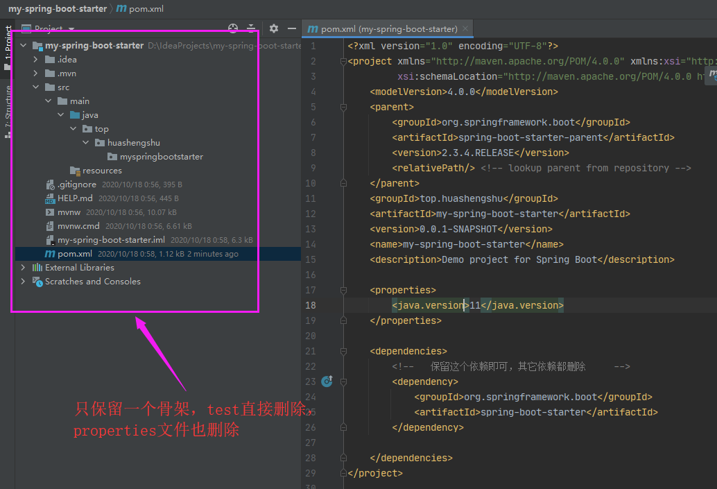Click the Scratches and Consoles icon
This screenshot has width=717, height=489.
coord(37,282)
